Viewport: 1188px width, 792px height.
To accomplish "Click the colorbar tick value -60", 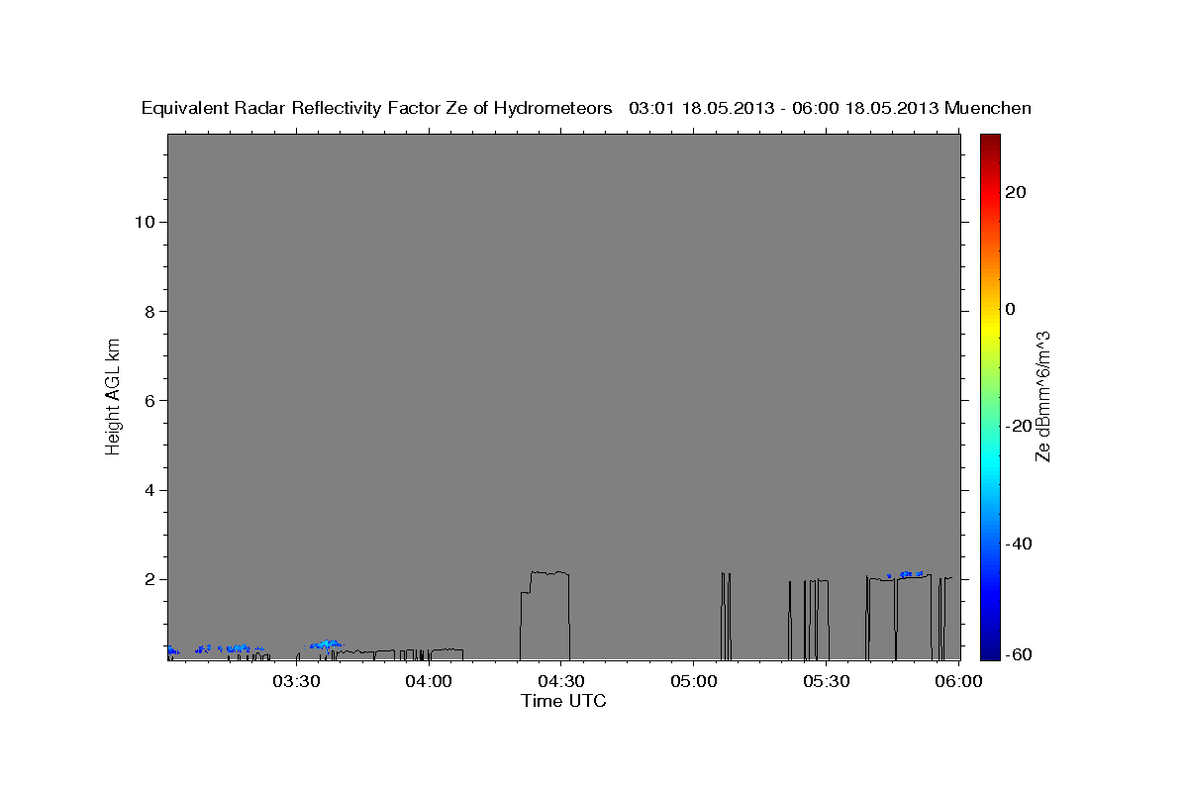I will click(1017, 654).
